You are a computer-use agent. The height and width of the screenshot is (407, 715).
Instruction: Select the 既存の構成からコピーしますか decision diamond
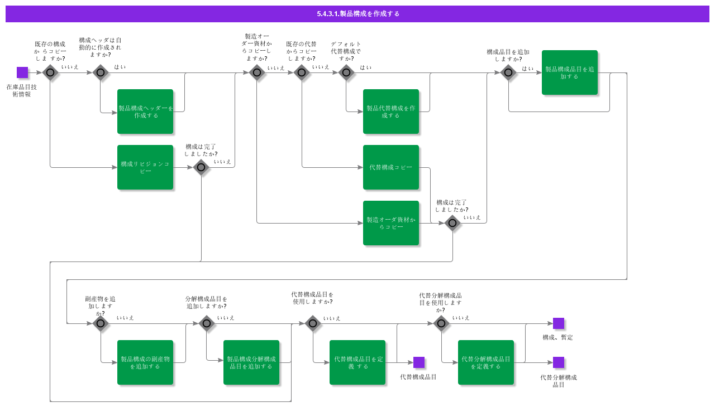tap(50, 72)
